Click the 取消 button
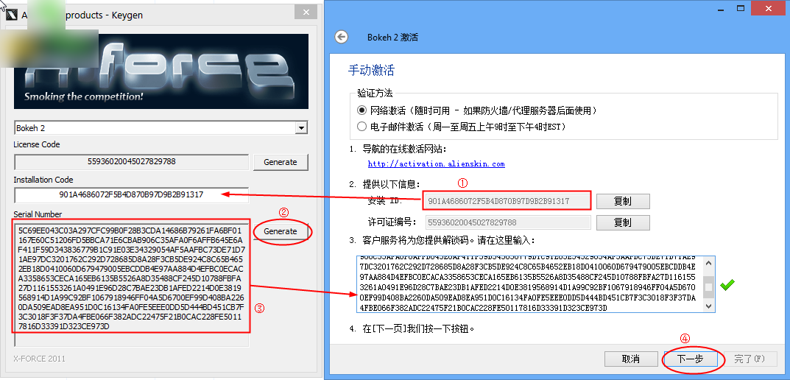790x380 pixels. tap(631, 359)
